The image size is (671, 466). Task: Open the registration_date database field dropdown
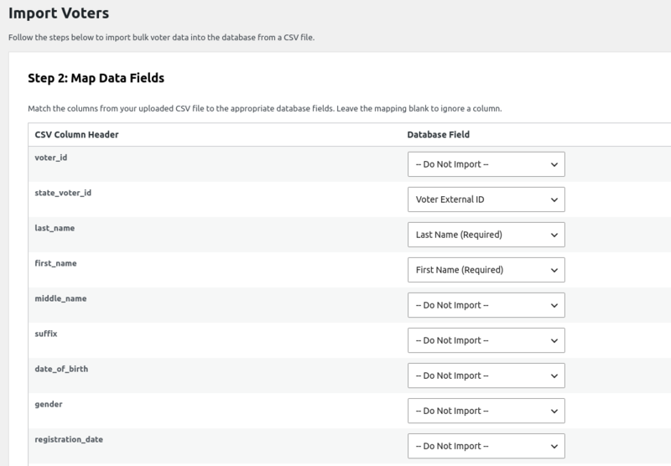point(486,446)
